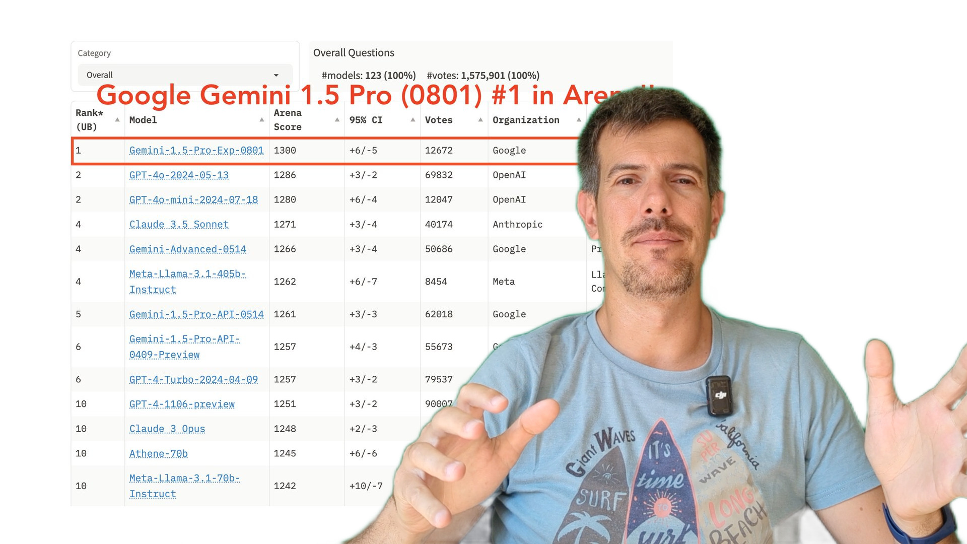Sort table by the Rank (UB) column
967x544 pixels.
[117, 120]
